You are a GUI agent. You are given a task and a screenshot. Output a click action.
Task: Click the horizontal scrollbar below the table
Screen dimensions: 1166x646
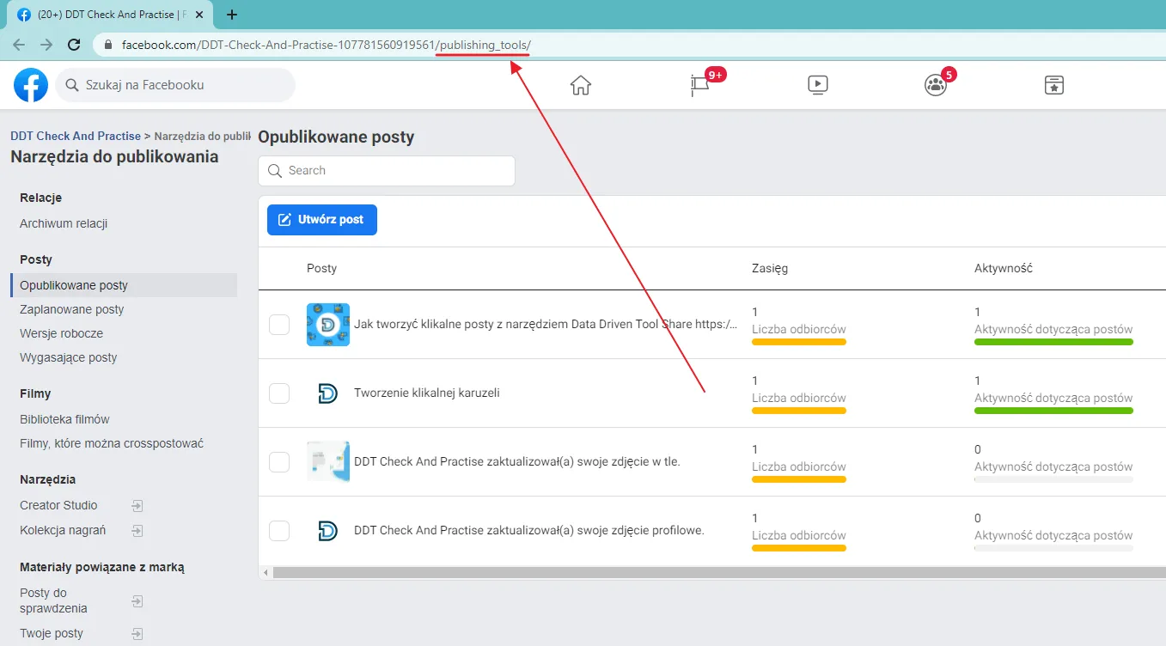[x=717, y=572]
